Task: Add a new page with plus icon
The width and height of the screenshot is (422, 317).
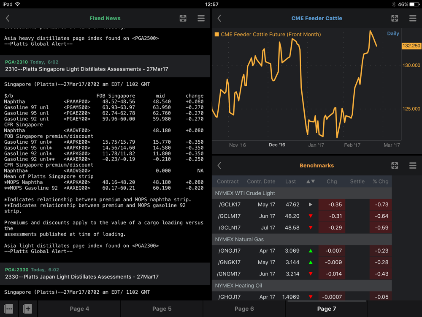Action: pos(27,309)
